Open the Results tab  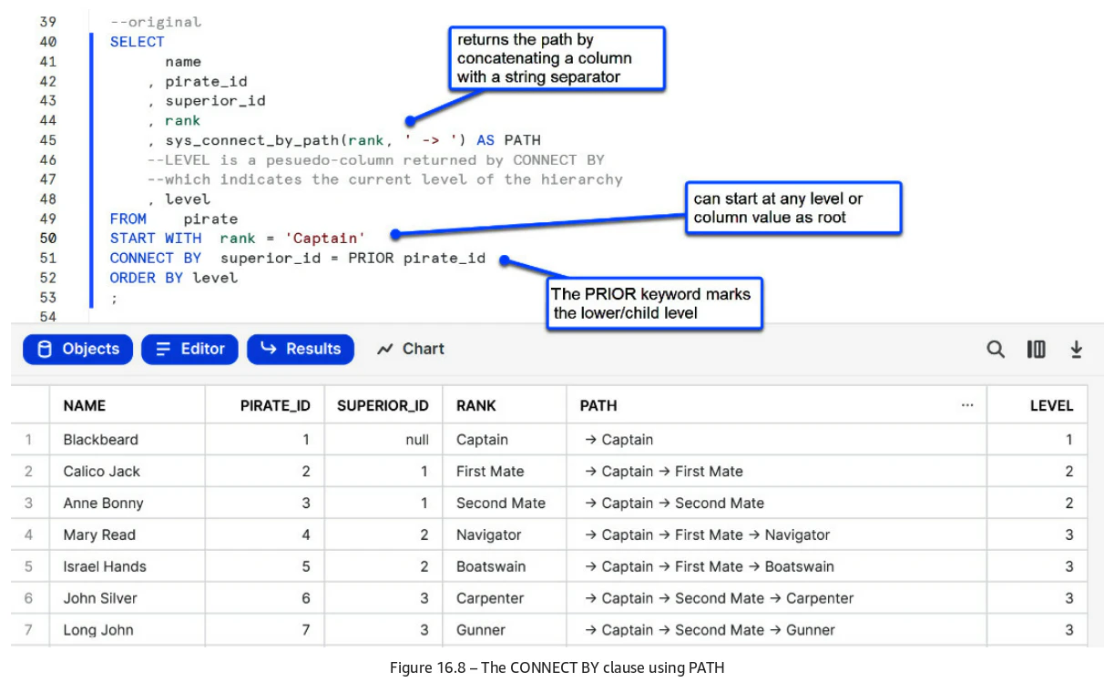[x=301, y=349]
